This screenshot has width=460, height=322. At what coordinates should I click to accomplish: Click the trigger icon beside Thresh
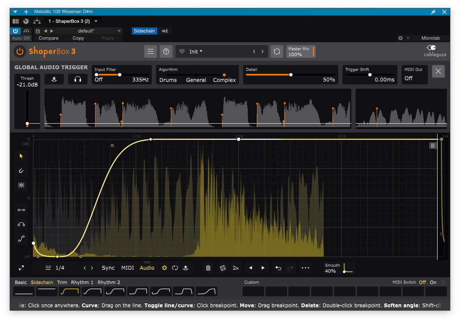point(54,79)
